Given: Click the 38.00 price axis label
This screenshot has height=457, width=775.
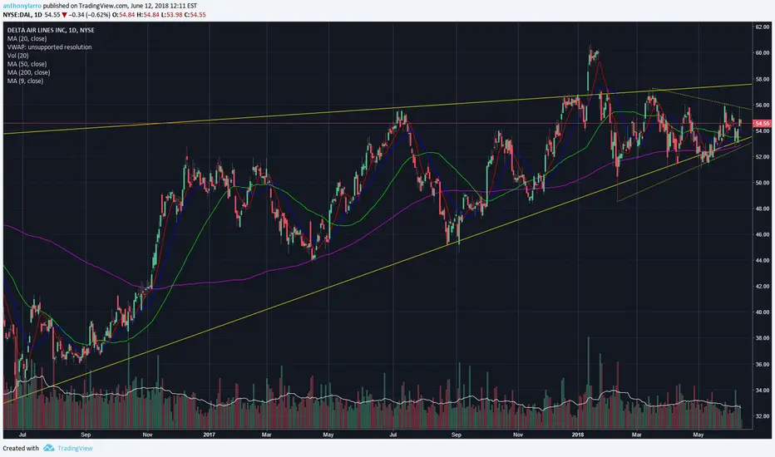Looking at the screenshot, I should [763, 338].
